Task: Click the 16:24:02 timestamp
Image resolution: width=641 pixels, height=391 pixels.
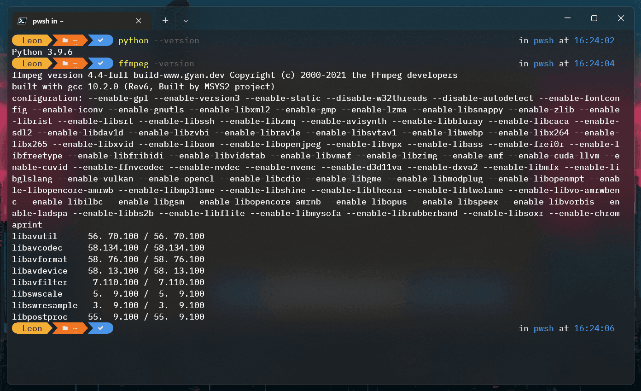Action: [594, 41]
